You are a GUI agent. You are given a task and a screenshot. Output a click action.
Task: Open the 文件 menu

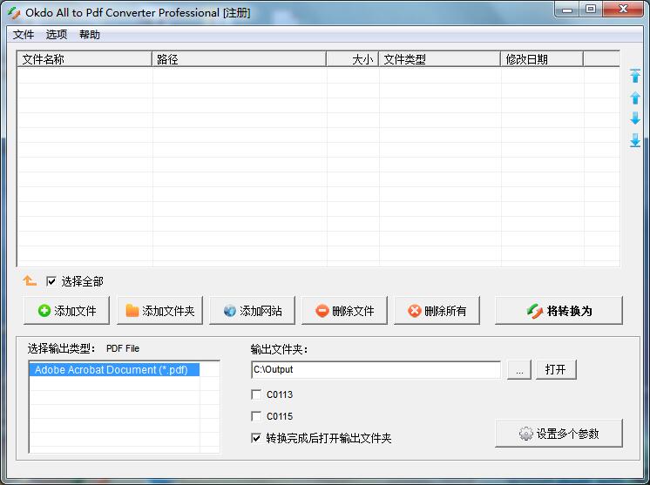point(24,34)
